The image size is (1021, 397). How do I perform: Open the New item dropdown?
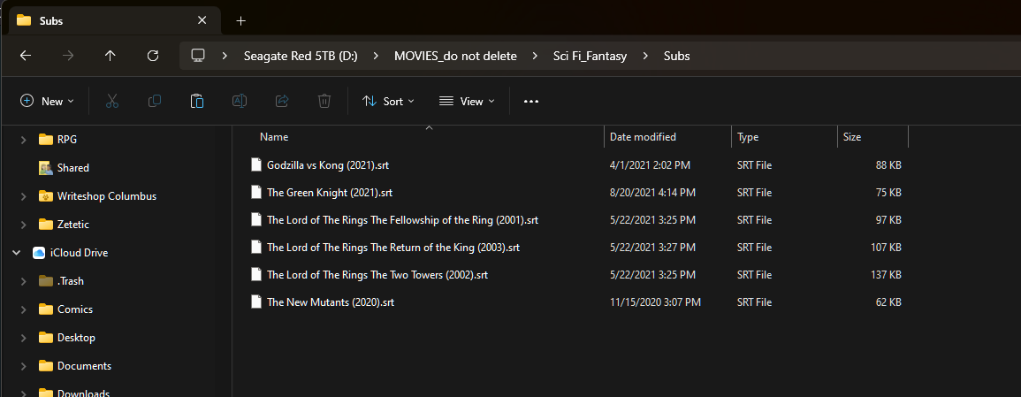tap(47, 102)
